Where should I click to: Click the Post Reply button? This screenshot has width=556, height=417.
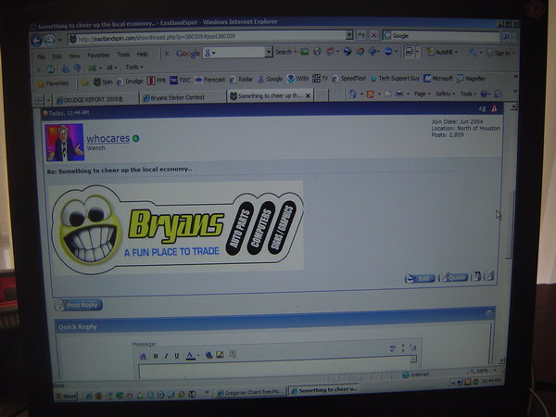click(x=79, y=305)
